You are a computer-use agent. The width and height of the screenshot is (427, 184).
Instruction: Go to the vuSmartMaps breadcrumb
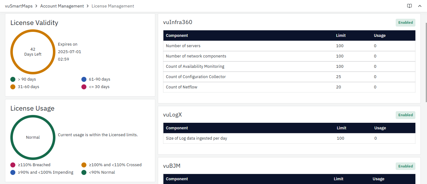click(x=19, y=6)
